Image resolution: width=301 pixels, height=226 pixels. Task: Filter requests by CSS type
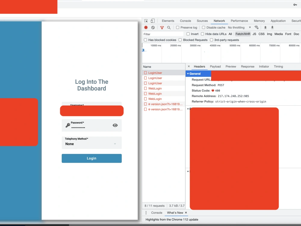tap(262, 34)
